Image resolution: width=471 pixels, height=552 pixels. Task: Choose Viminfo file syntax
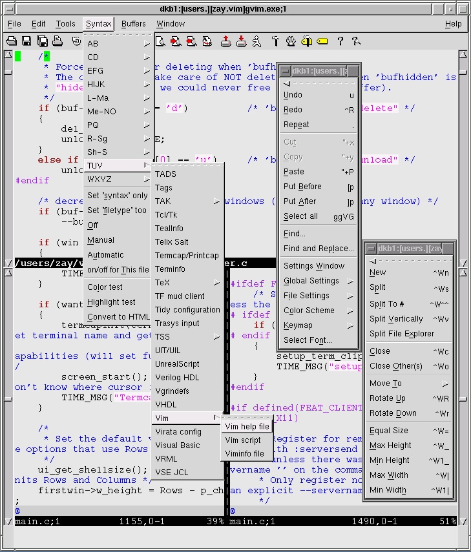(247, 454)
